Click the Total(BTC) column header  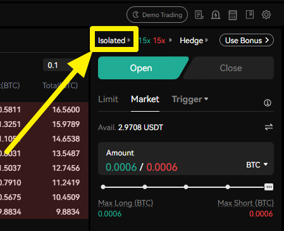point(60,86)
